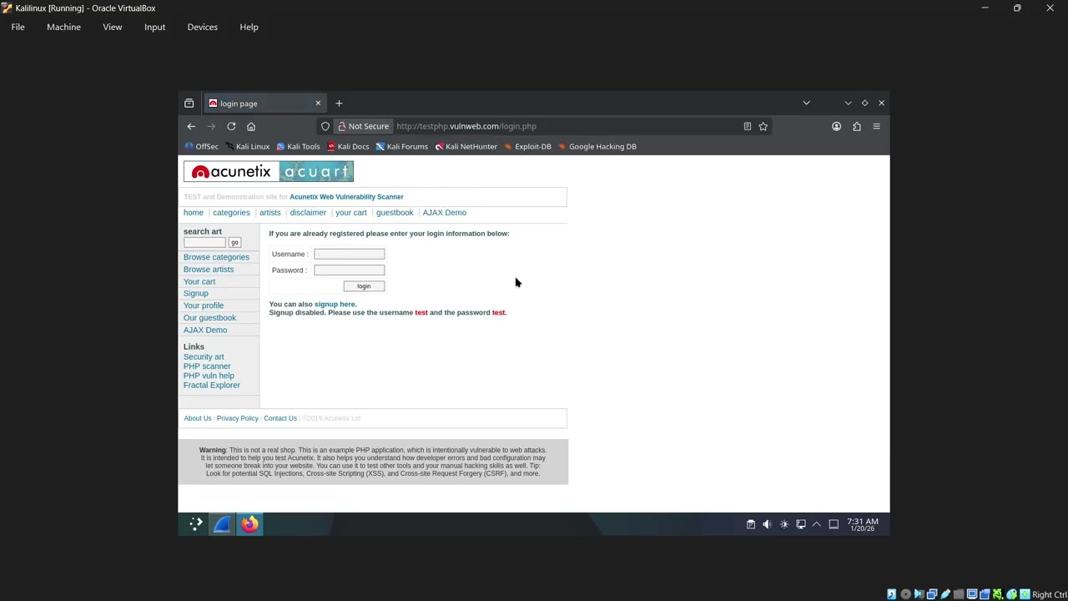Screen dimensions: 1068x601
Task: Open the 'categories' top navigation link
Action: tap(231, 213)
